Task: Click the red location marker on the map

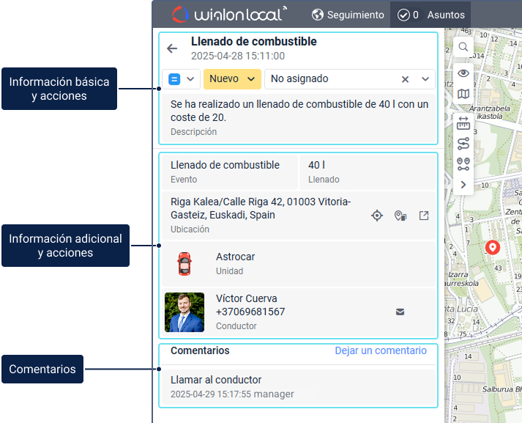Action: 493,248
